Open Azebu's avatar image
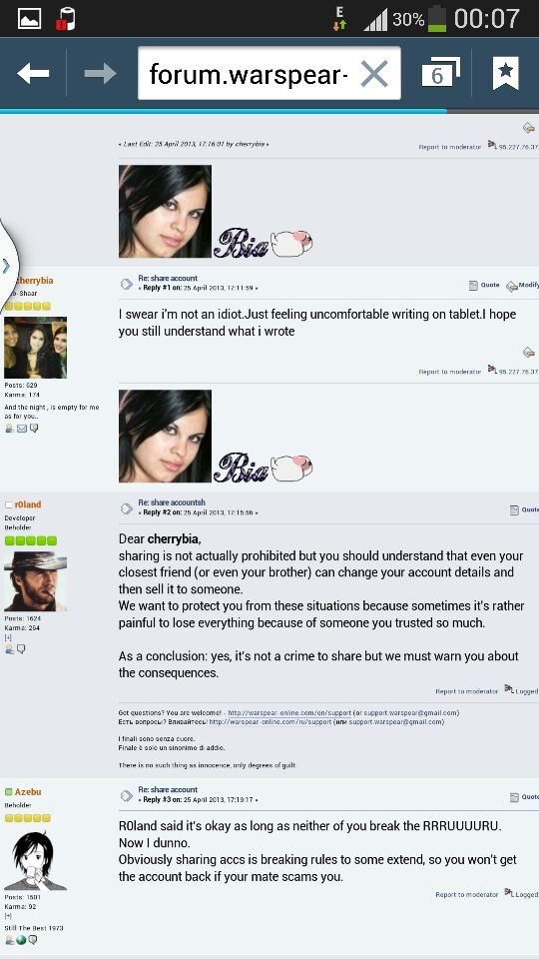The width and height of the screenshot is (539, 959). 36,860
